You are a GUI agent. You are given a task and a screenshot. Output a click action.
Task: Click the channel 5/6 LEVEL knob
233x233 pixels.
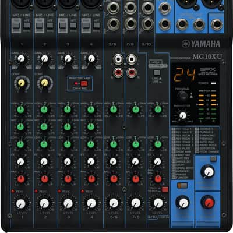click(x=114, y=203)
